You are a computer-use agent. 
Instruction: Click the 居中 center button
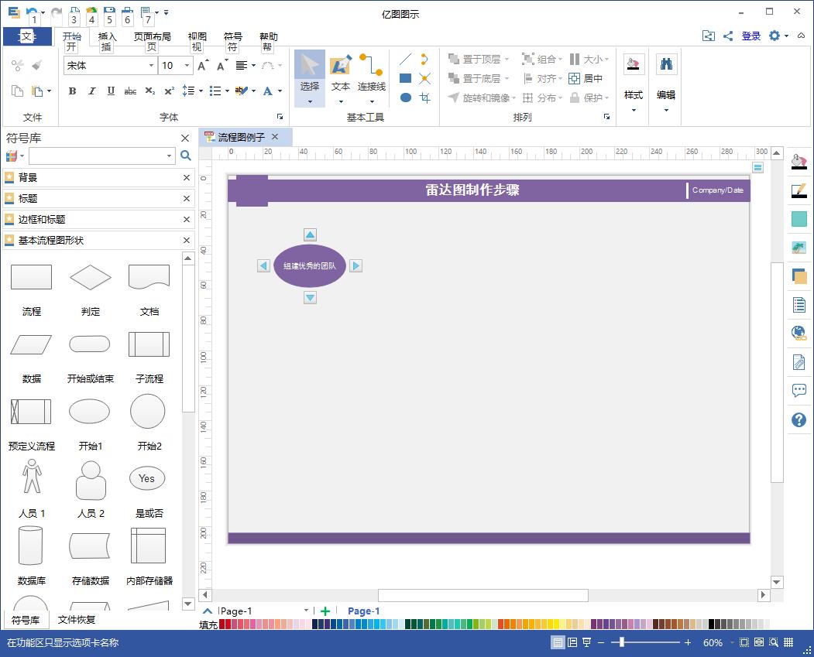586,78
